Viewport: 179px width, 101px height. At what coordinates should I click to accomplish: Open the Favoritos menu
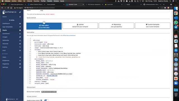pos(36,1)
